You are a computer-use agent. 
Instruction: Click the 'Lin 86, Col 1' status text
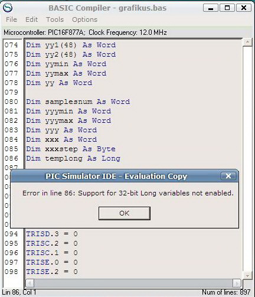[19, 292]
